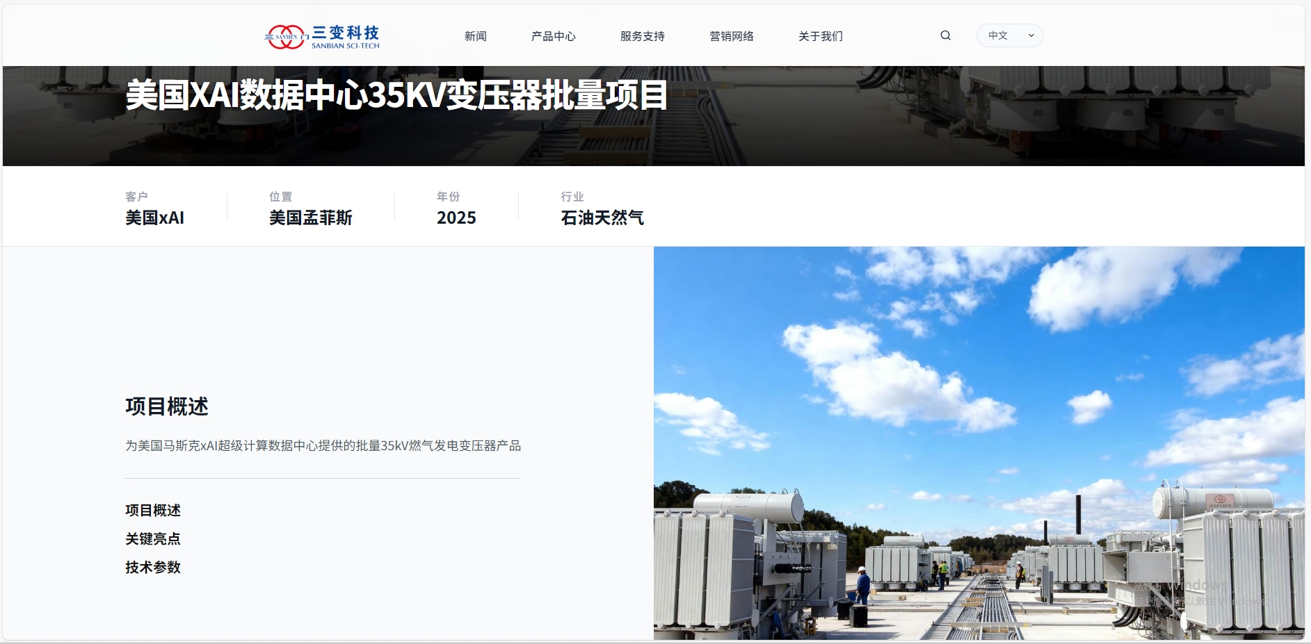Open the 营销网络 menu

(731, 36)
